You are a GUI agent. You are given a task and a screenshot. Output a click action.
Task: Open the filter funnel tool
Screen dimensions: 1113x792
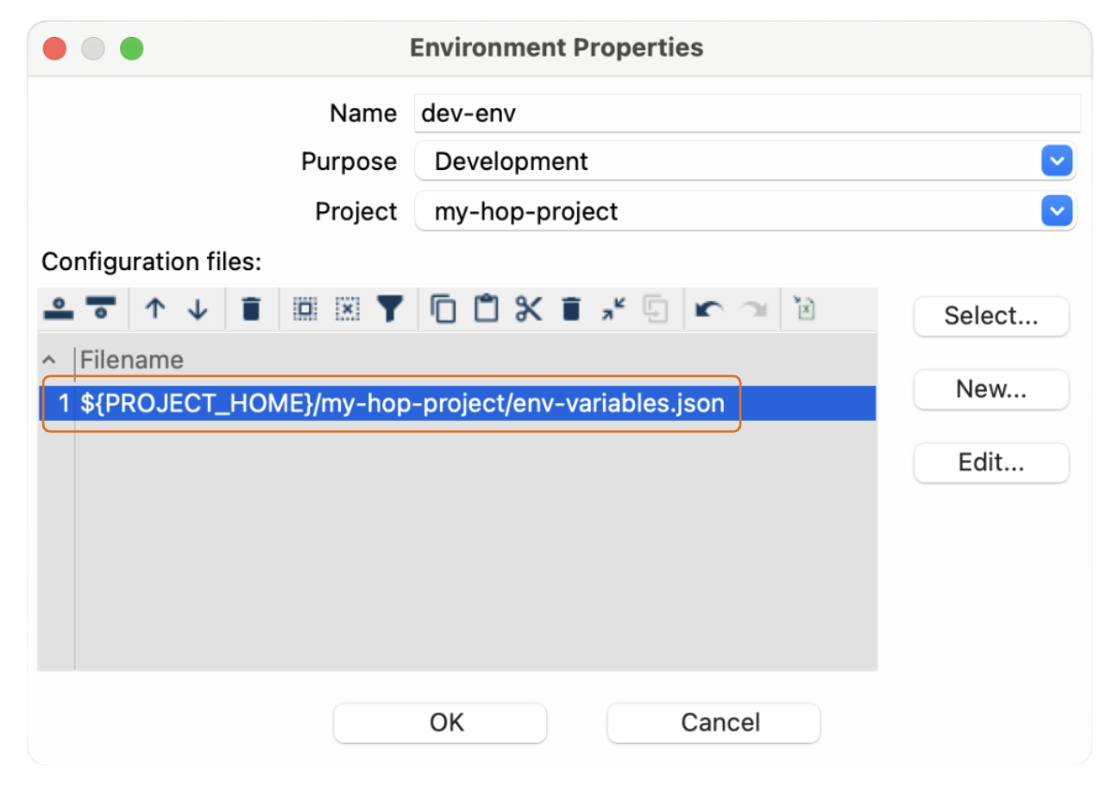391,309
